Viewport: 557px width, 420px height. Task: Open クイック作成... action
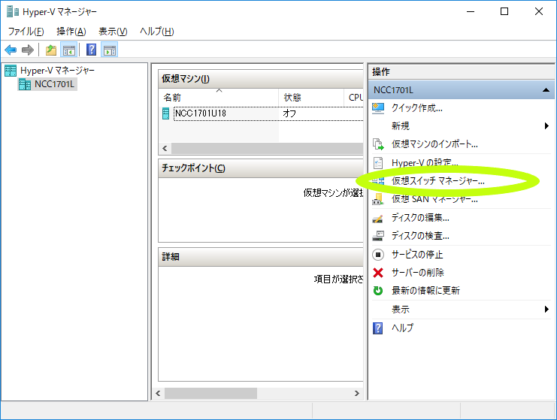click(416, 108)
